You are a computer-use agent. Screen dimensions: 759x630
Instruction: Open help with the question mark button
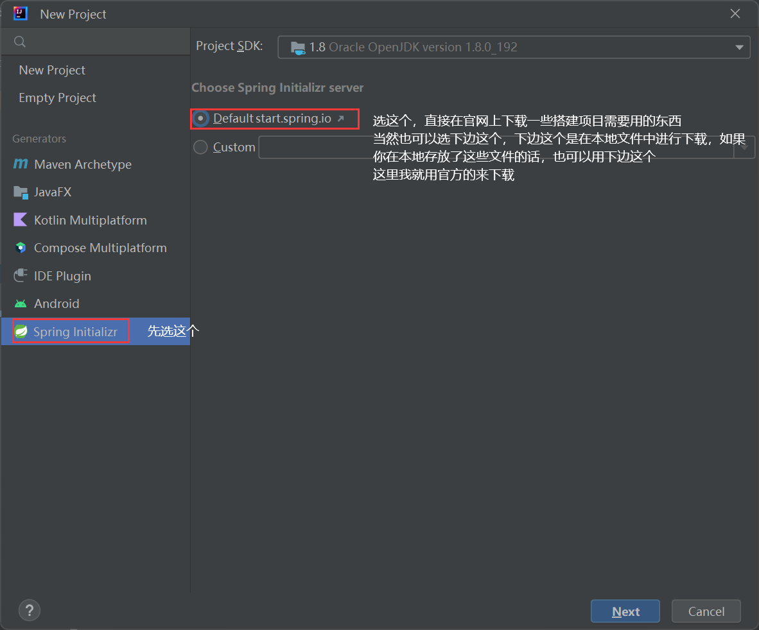click(x=29, y=610)
